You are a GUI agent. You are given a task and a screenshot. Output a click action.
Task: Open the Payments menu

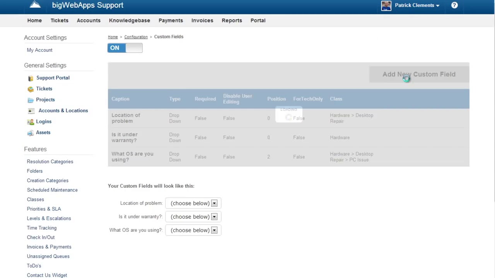point(171,20)
